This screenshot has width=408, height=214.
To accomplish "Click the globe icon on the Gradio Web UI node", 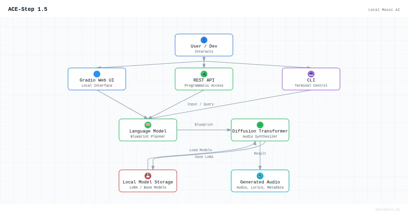I will pos(97,74).
